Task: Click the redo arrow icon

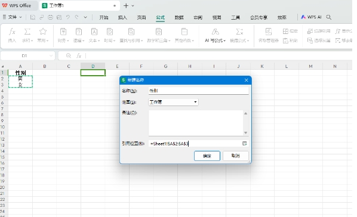Action: [77, 17]
